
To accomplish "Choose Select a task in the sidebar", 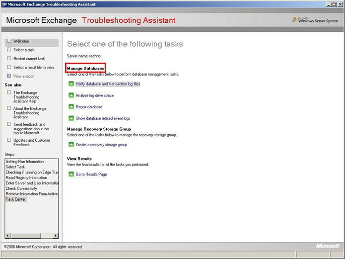I will tap(24, 50).
